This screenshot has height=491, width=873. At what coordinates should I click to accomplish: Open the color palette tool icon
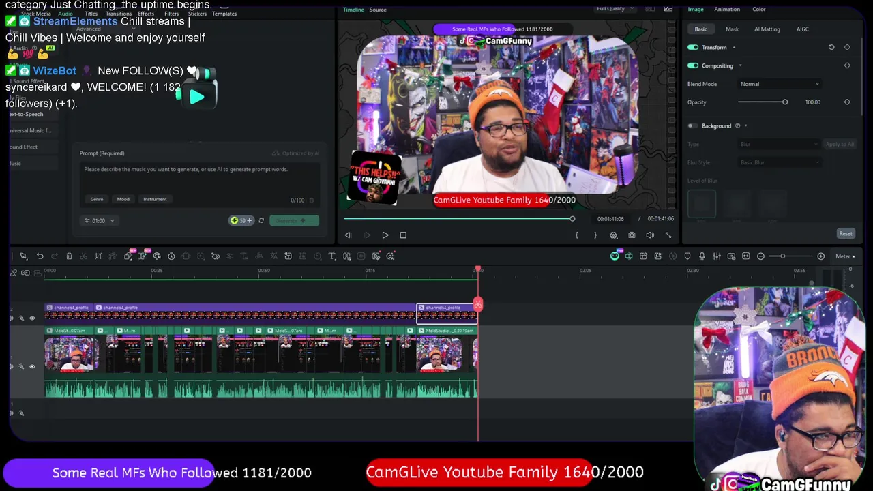[x=157, y=256]
